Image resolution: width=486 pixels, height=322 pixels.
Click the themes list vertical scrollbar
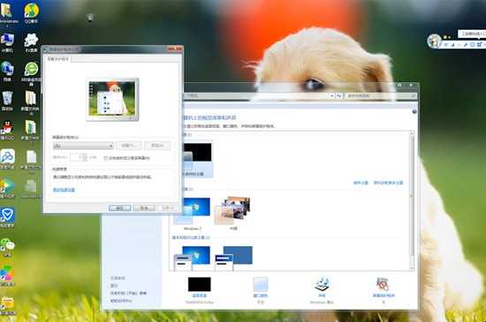click(x=412, y=200)
